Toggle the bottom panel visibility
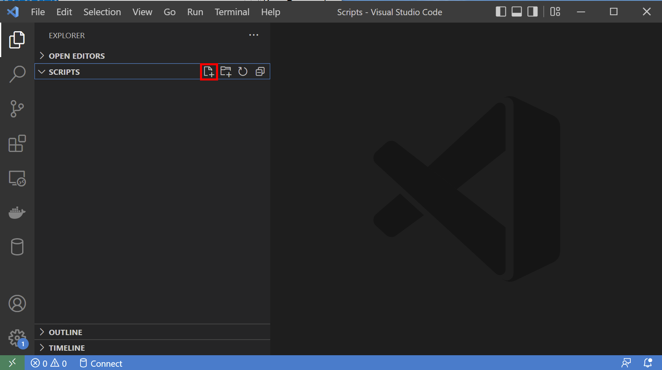The width and height of the screenshot is (662, 370). click(x=517, y=12)
